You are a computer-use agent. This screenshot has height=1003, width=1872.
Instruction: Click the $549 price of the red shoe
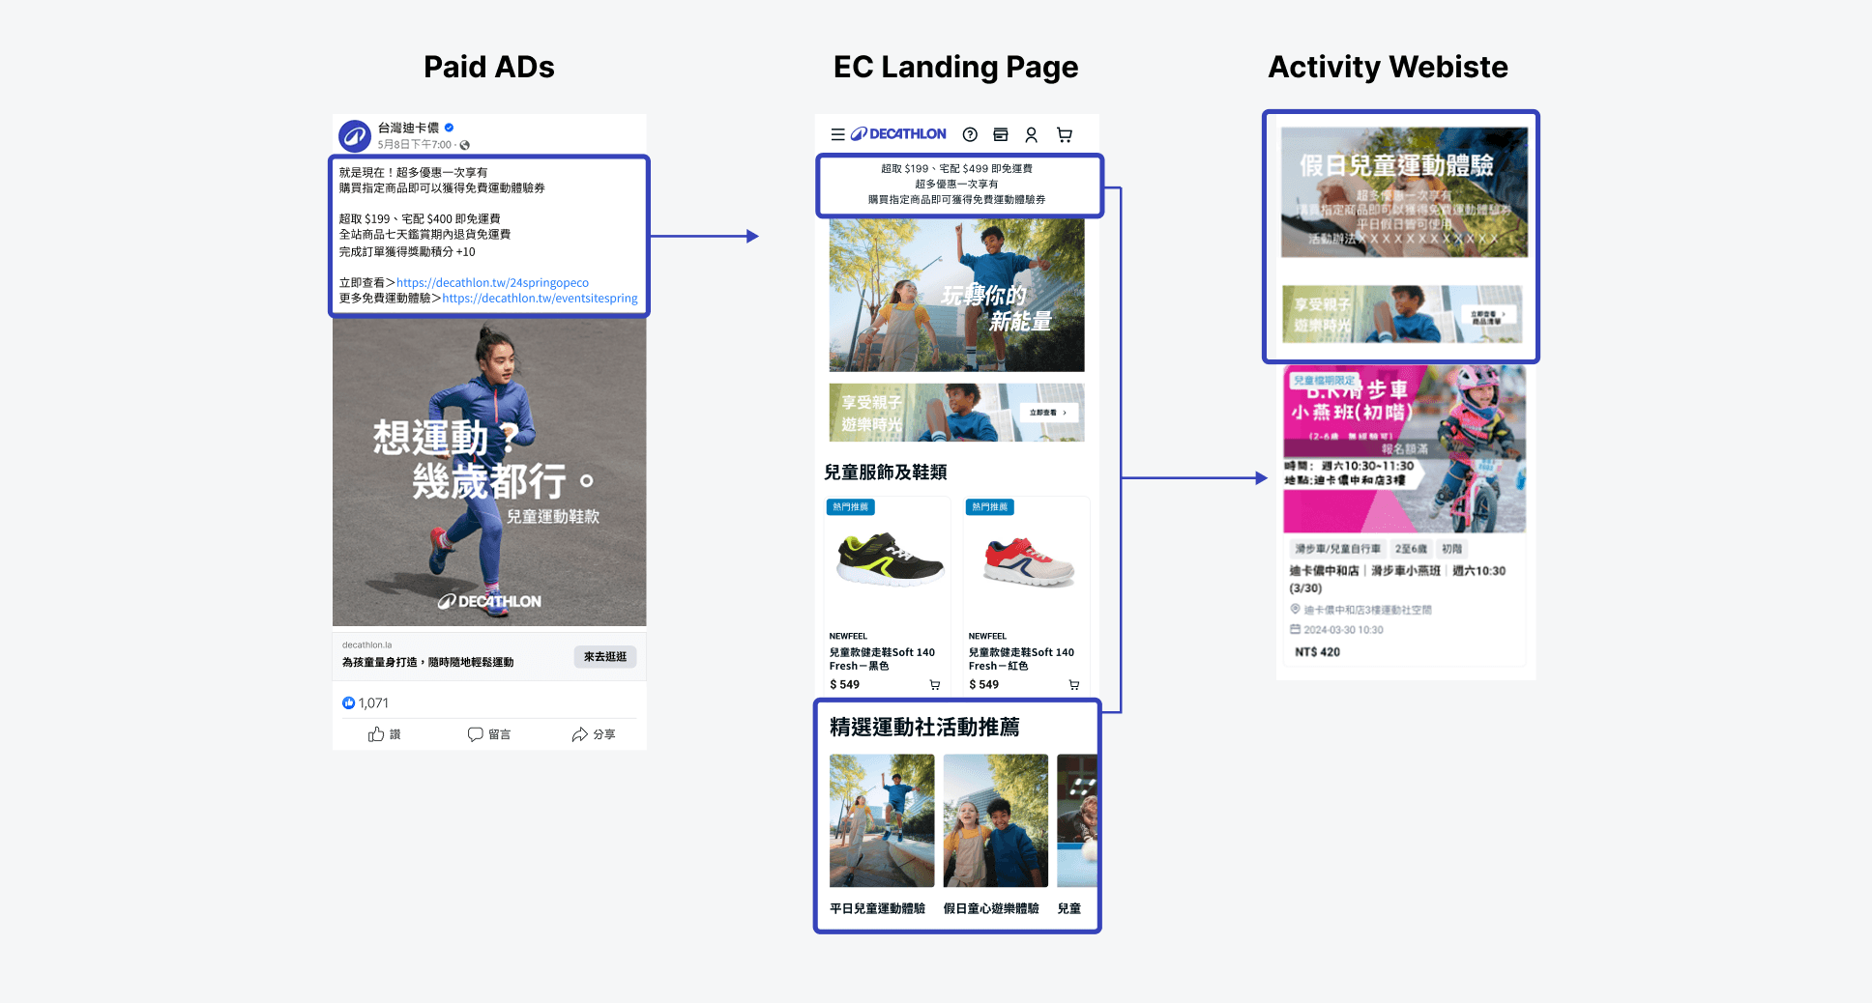point(983,685)
